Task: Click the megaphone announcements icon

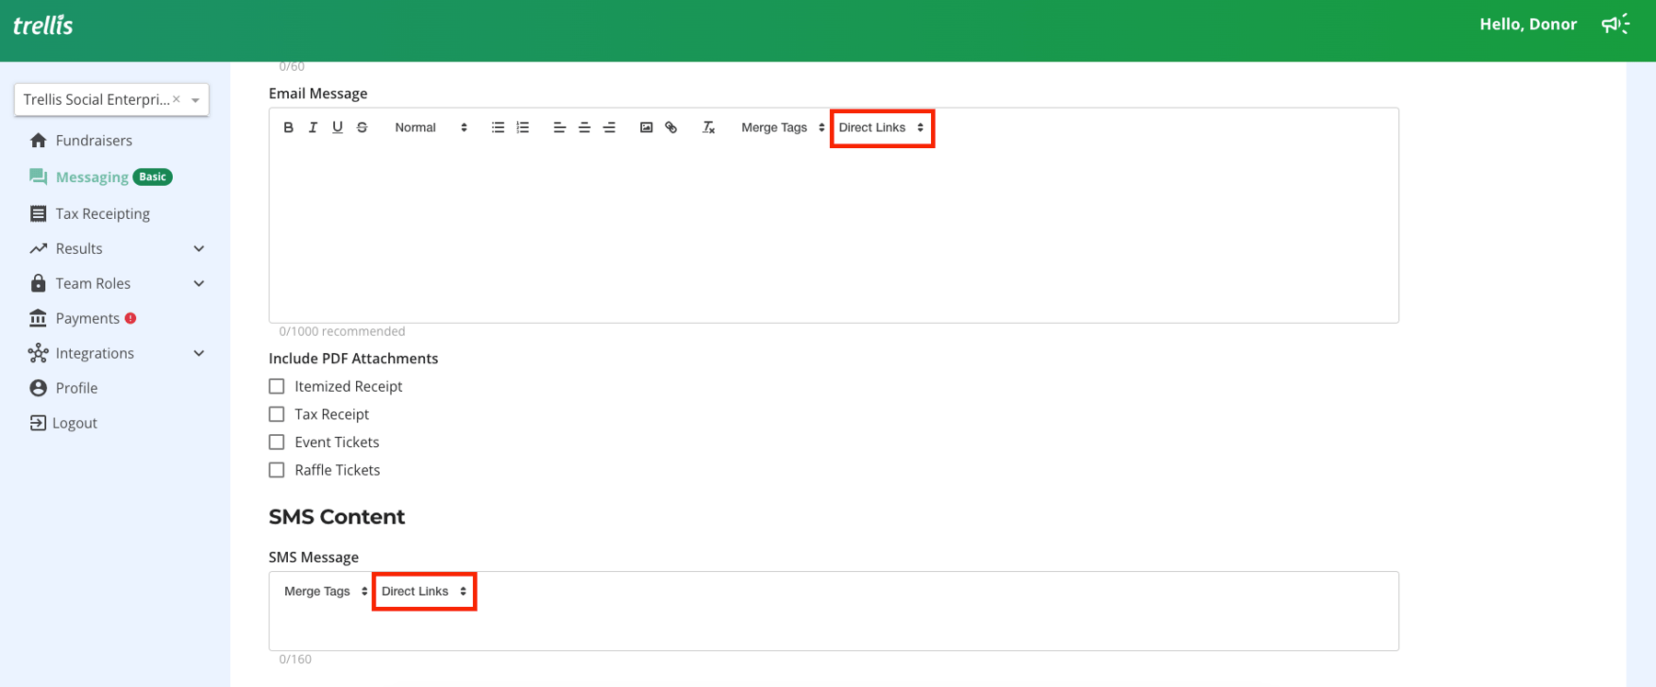Action: coord(1616,24)
